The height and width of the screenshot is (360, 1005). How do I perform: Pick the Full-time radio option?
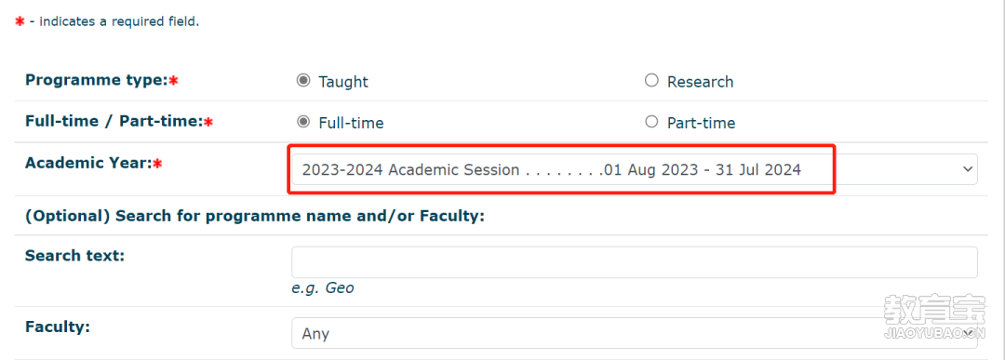coord(303,122)
